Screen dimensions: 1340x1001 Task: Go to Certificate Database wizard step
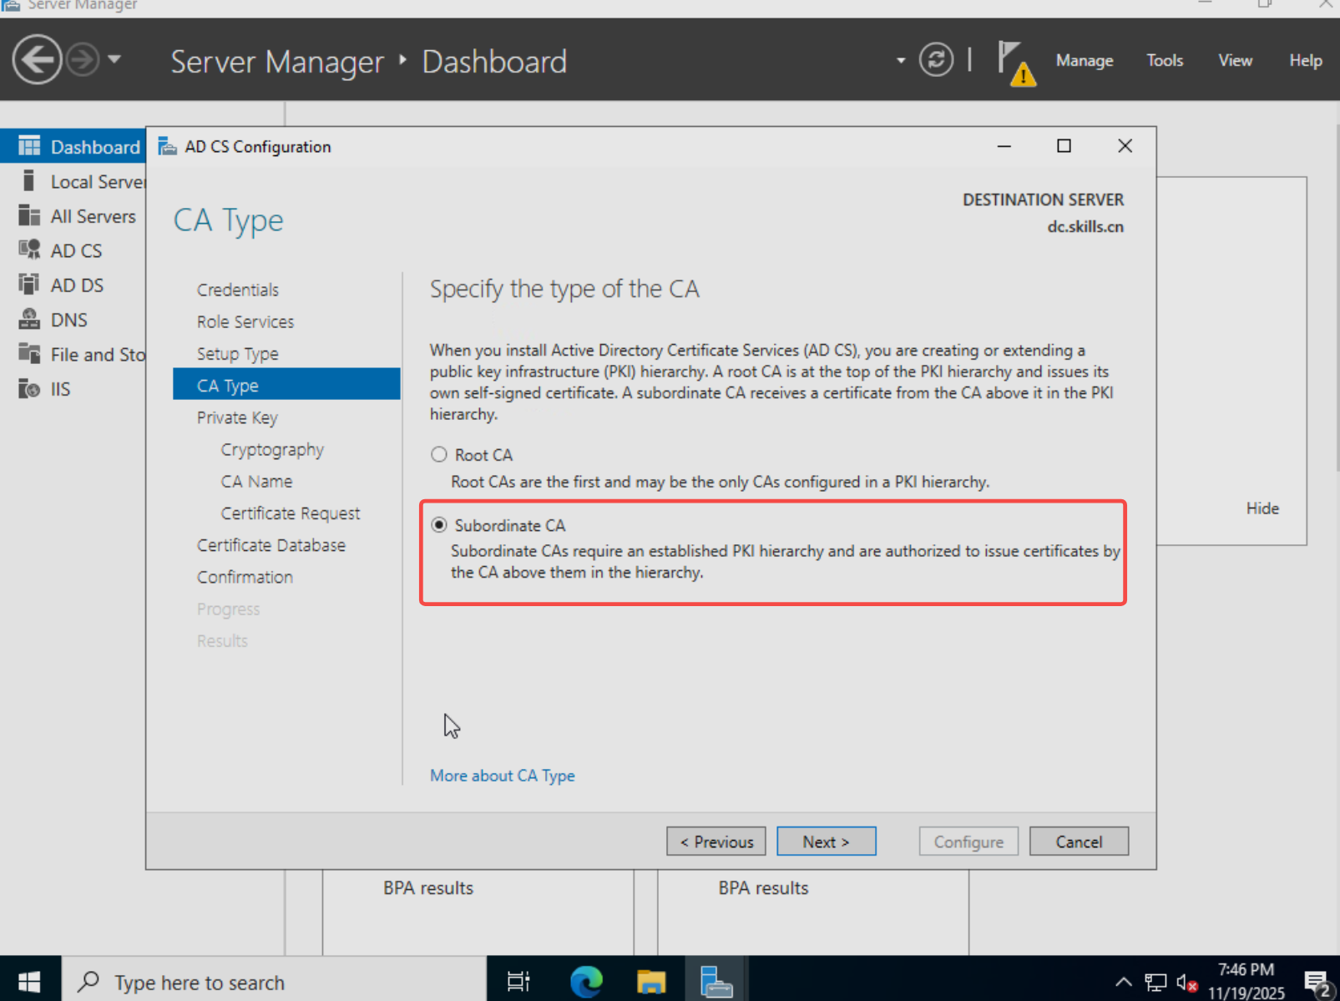[x=271, y=545]
